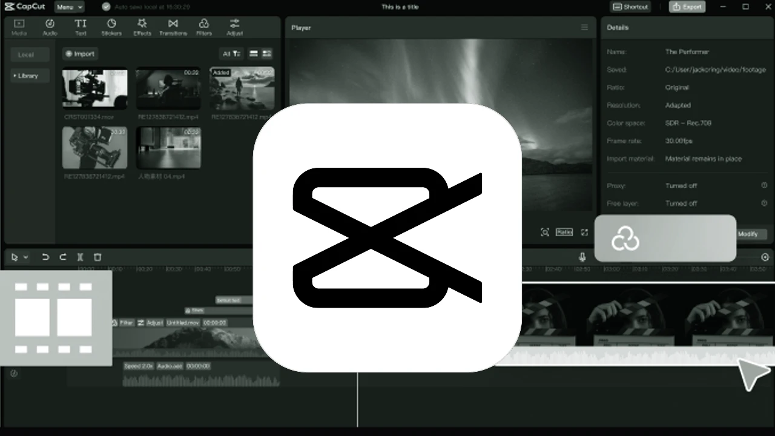This screenshot has height=436, width=775.
Task: Switch to the Media tab
Action: pos(19,27)
